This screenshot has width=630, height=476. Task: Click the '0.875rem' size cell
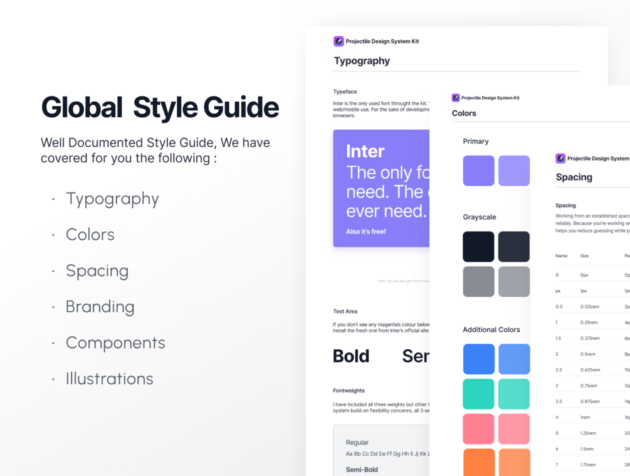(x=591, y=401)
